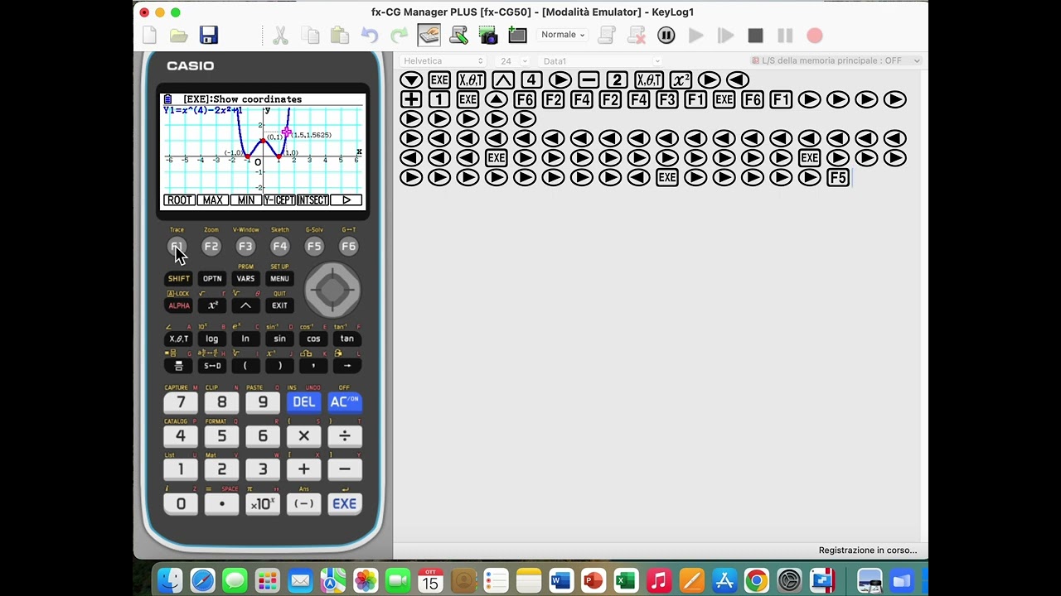Screen dimensions: 1061x596
Task: Toggle the key log editor icon
Action: click(429, 35)
